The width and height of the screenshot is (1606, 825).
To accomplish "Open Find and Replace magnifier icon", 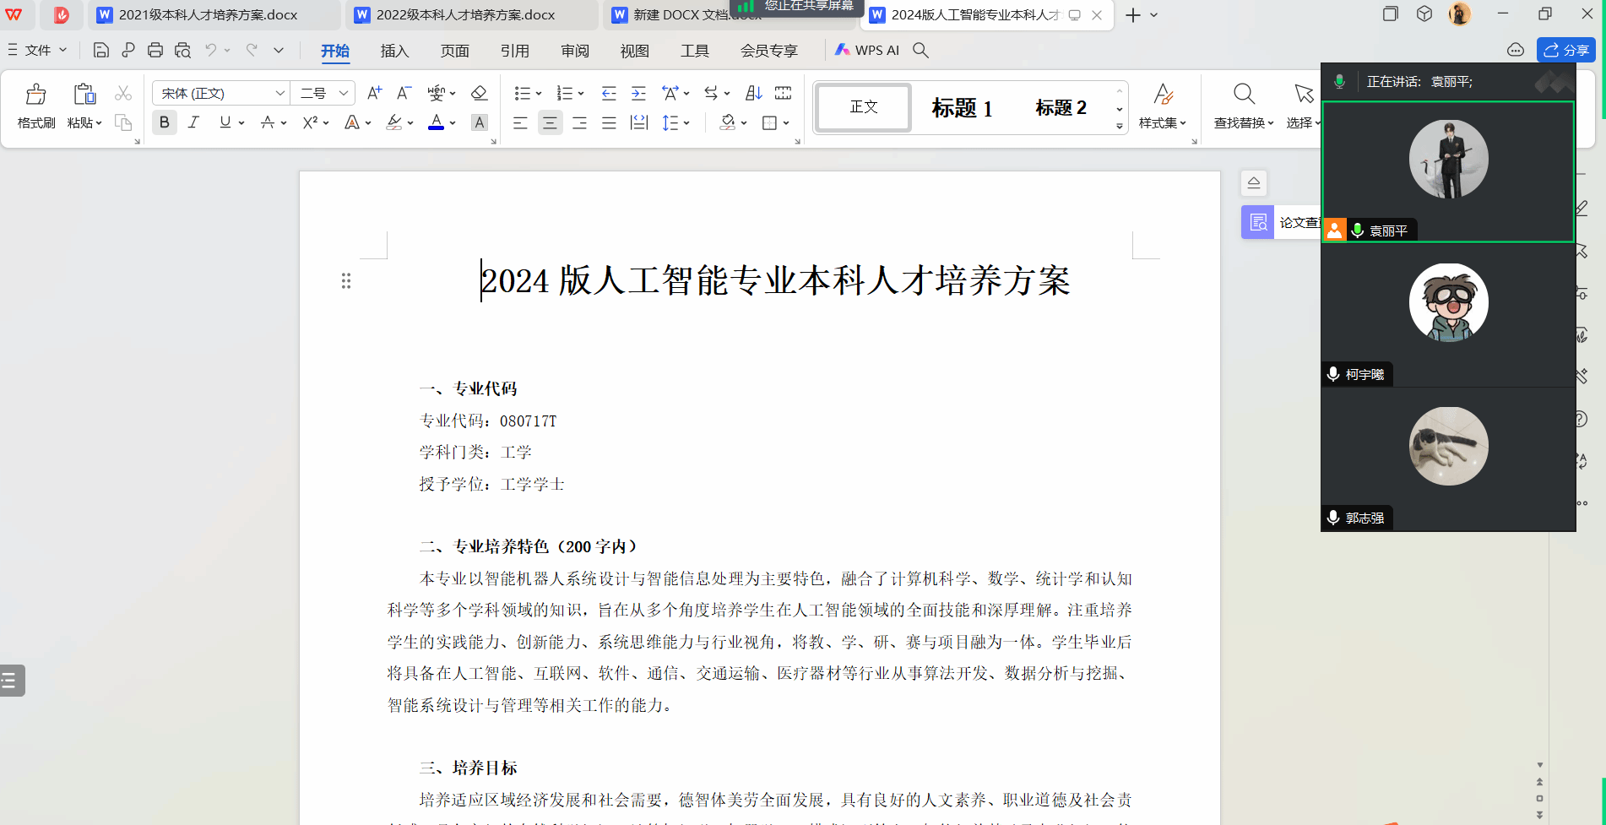I will coord(1243,94).
